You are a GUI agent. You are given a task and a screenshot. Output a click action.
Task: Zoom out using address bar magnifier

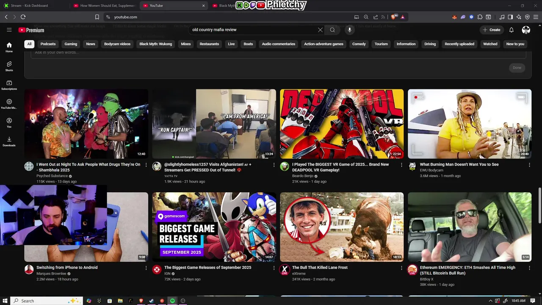(366, 17)
